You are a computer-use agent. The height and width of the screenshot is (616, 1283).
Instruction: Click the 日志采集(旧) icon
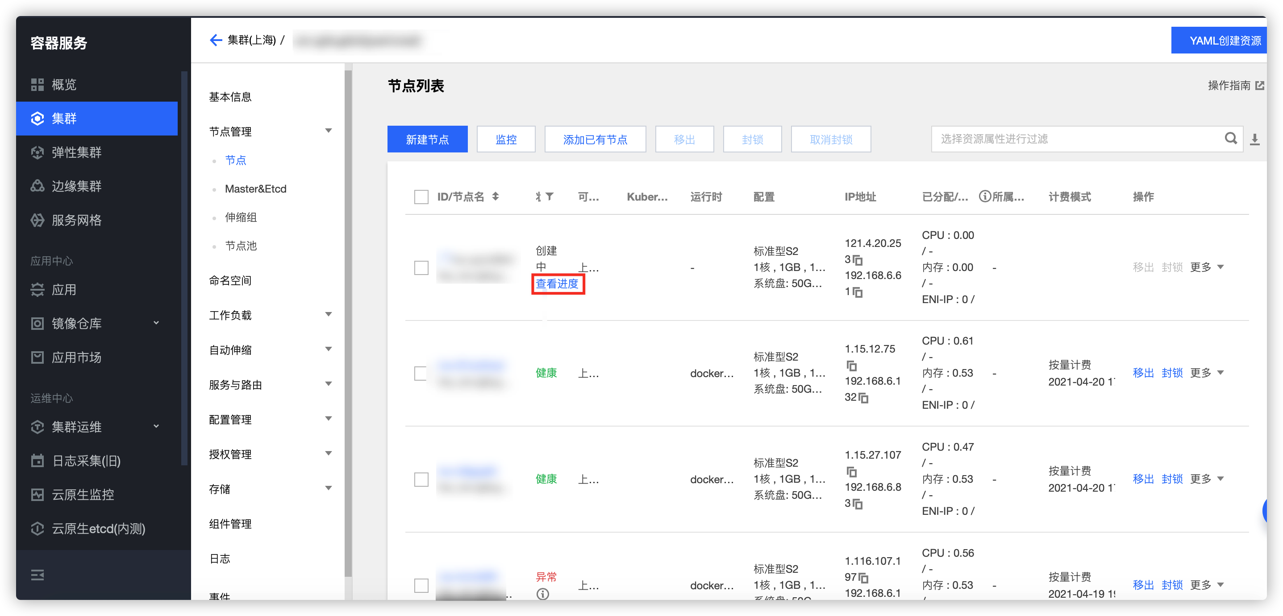click(37, 461)
